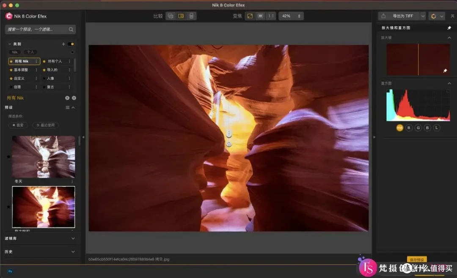Toggle the 最近使用 recently used filter
Image resolution: width=457 pixels, height=278 pixels.
pos(45,125)
